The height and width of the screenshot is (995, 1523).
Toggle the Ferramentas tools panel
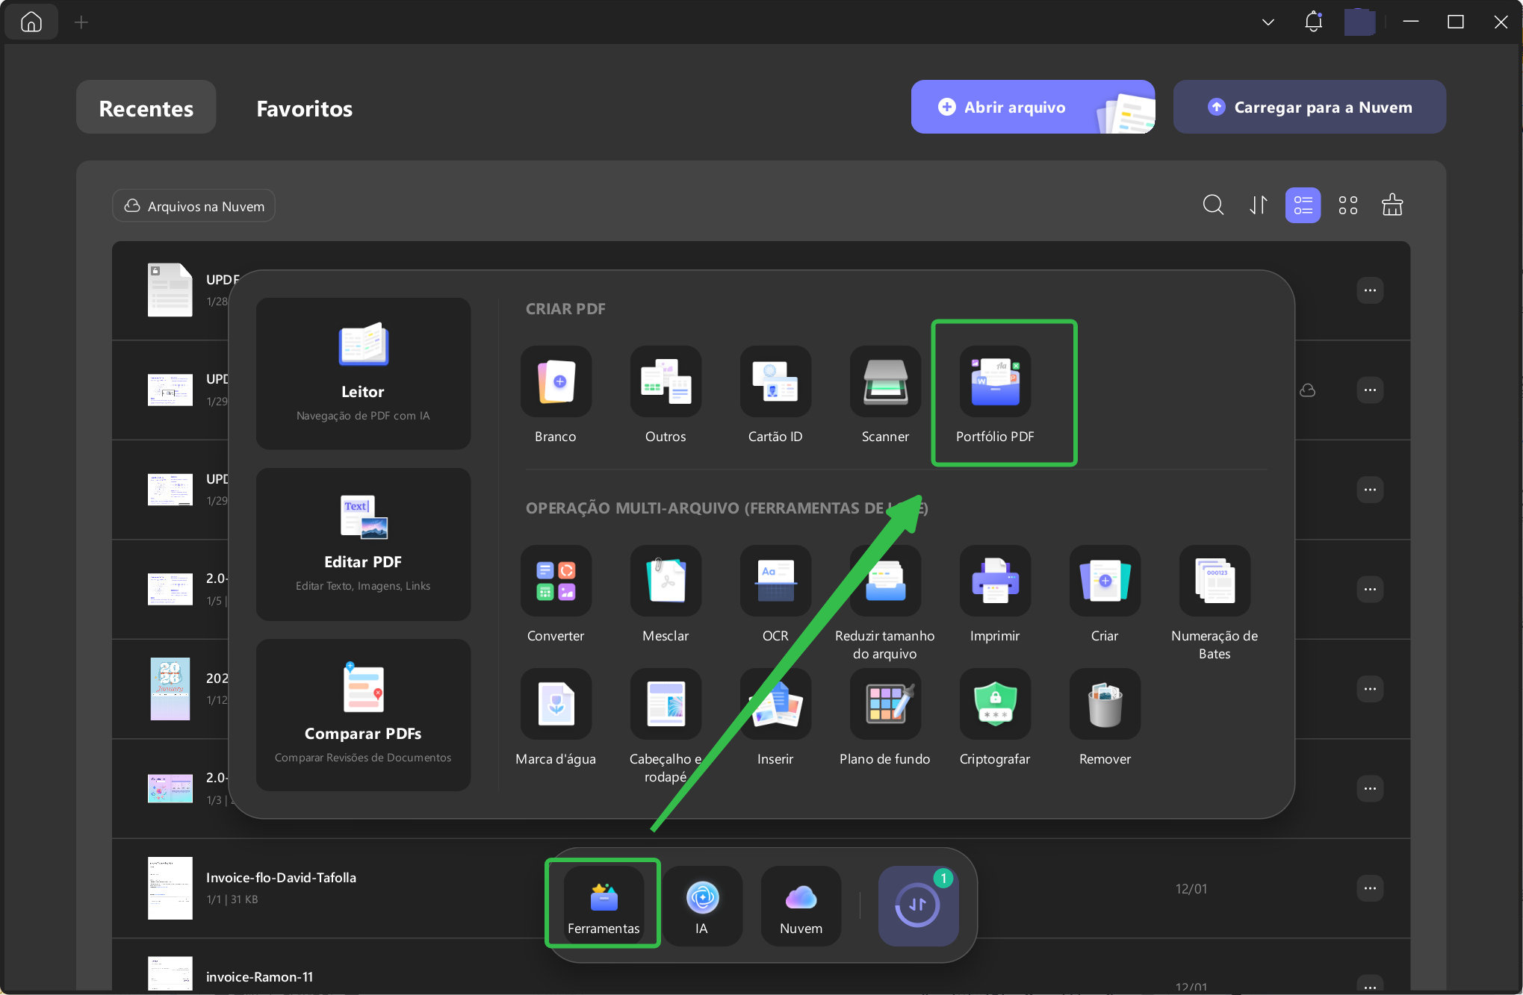[x=604, y=905]
